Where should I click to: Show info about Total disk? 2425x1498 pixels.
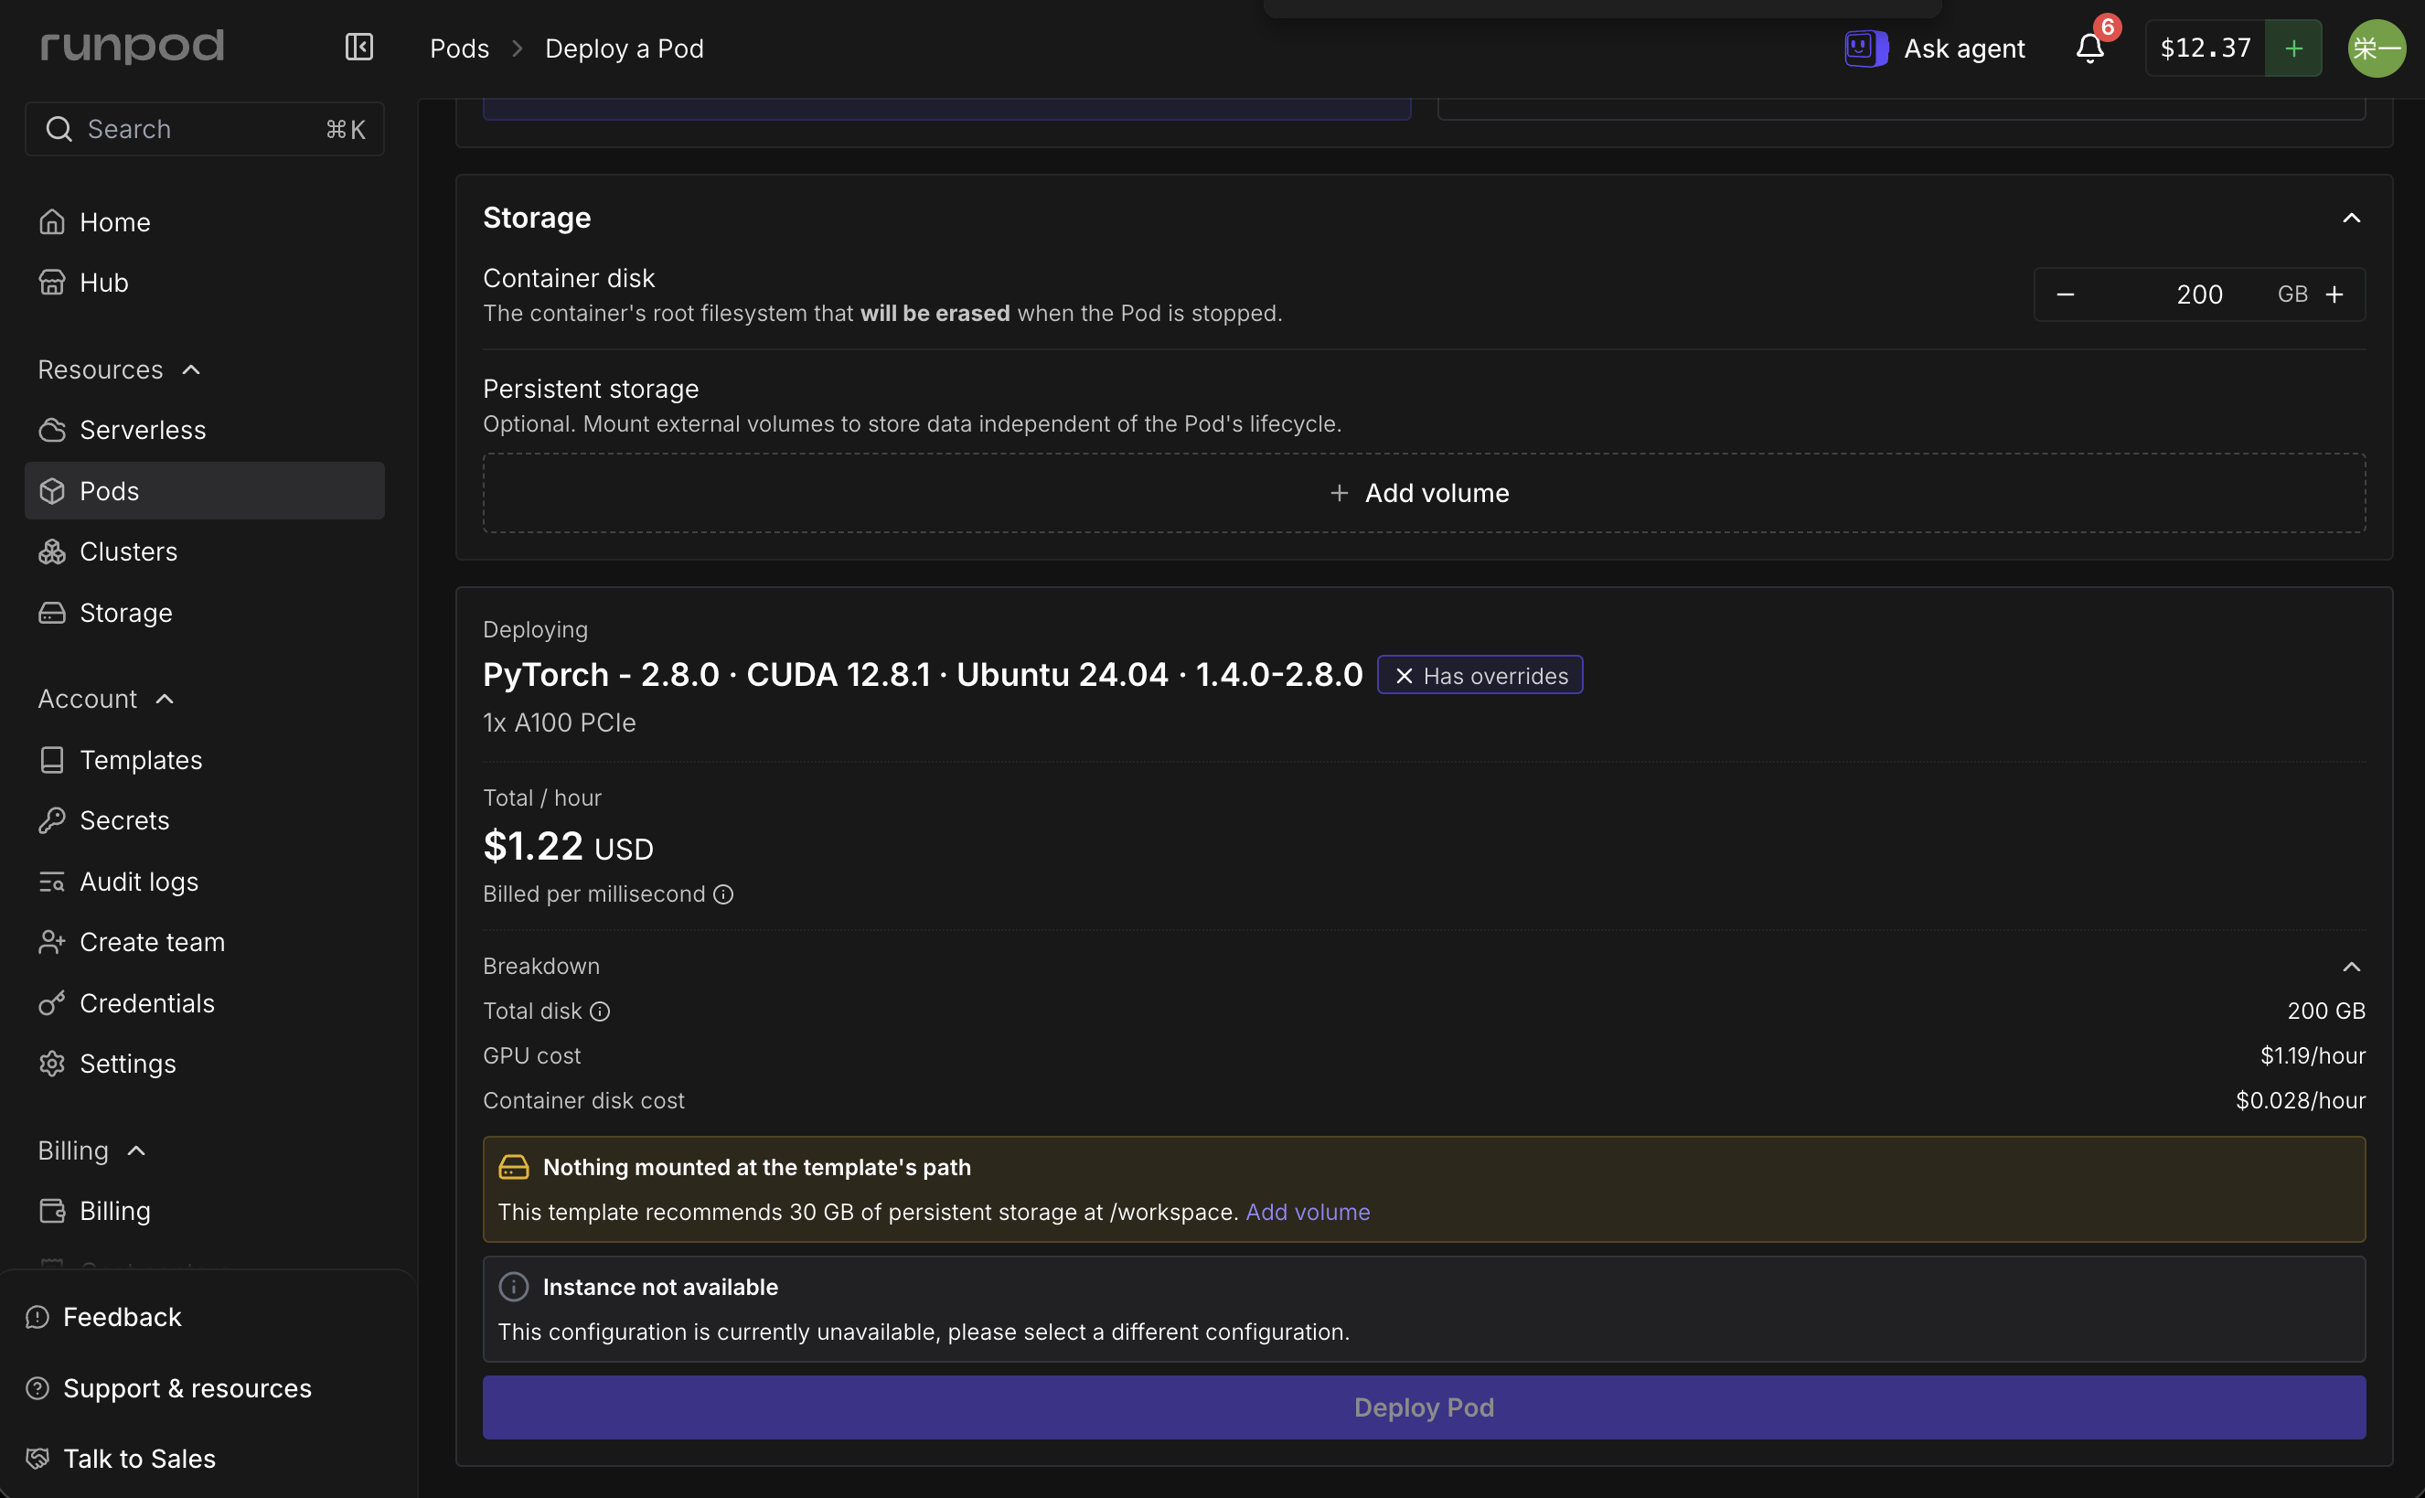click(x=599, y=1011)
